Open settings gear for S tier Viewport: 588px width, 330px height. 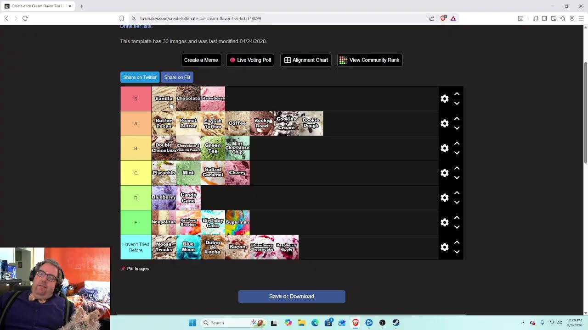click(x=444, y=99)
